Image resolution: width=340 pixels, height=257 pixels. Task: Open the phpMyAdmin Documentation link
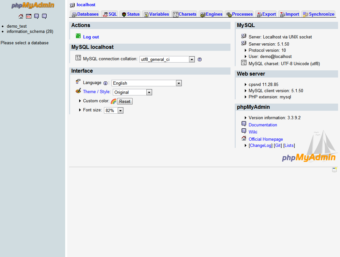(x=263, y=125)
